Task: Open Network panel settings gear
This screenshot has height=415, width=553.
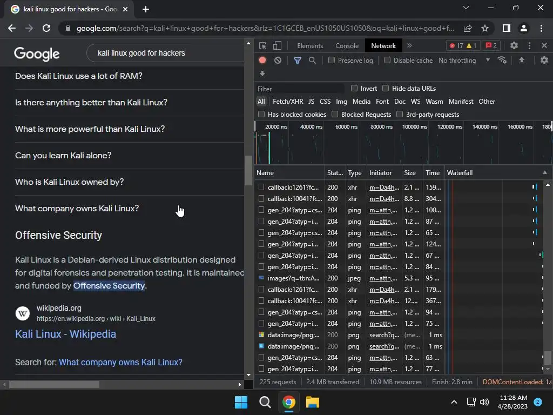Action: click(544, 61)
